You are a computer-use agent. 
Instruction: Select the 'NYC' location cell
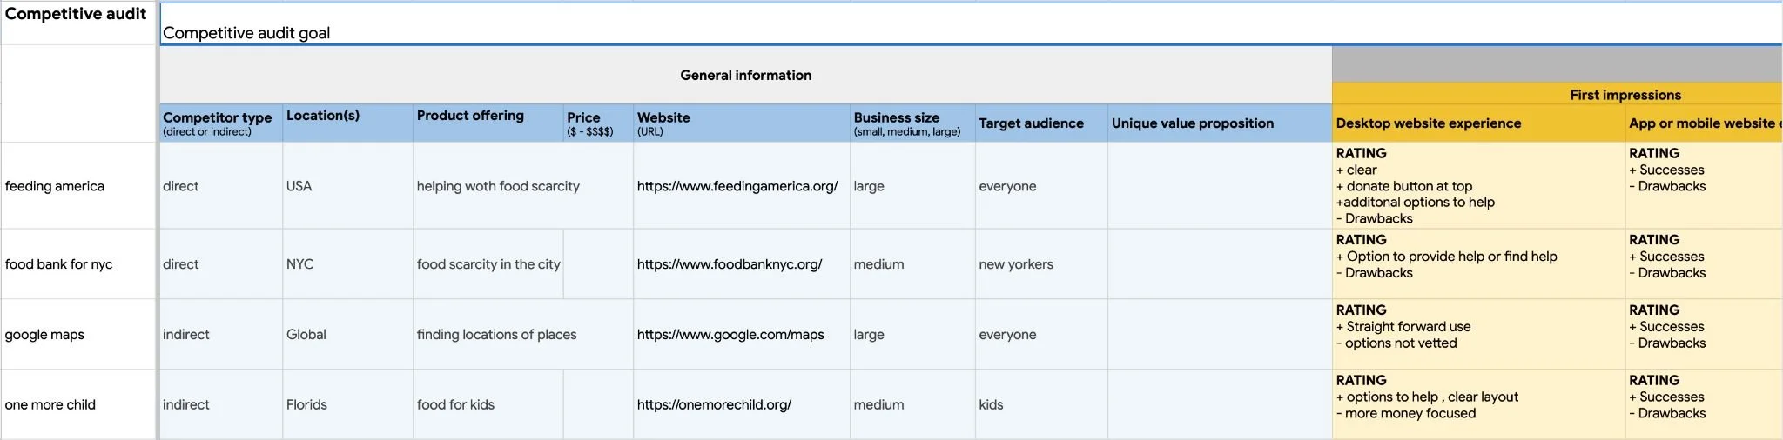click(x=347, y=264)
